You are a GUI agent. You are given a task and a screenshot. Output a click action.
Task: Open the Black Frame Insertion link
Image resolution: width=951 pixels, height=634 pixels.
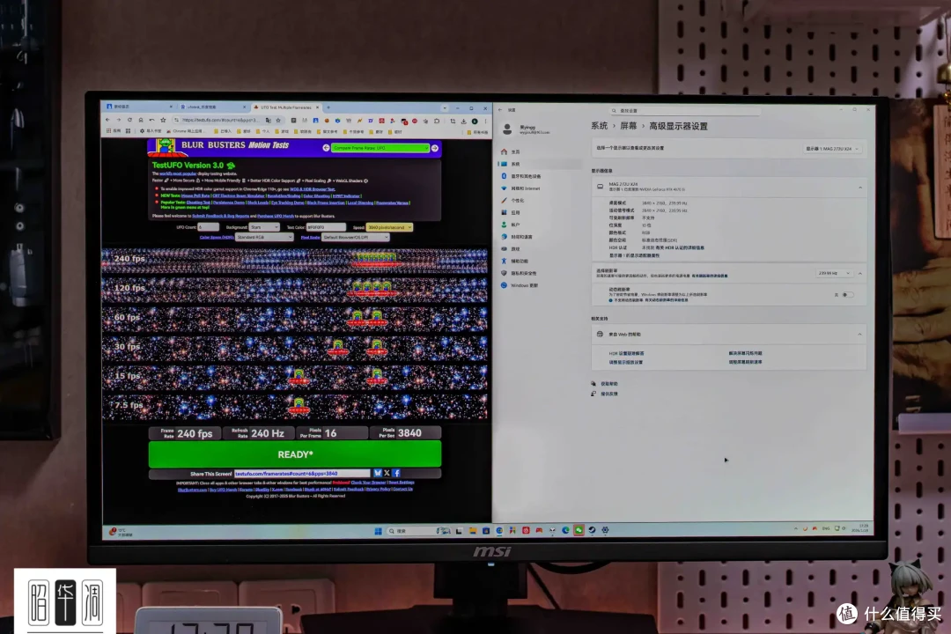pyautogui.click(x=326, y=203)
